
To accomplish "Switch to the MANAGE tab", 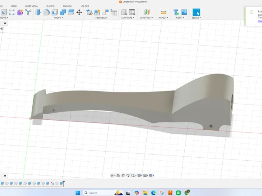I will coord(67,6).
